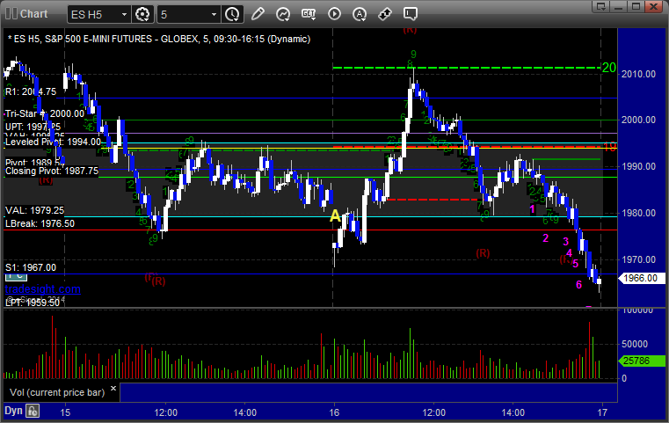This screenshot has height=423, width=669.
Task: Click the play replay icon
Action: tap(334, 14)
